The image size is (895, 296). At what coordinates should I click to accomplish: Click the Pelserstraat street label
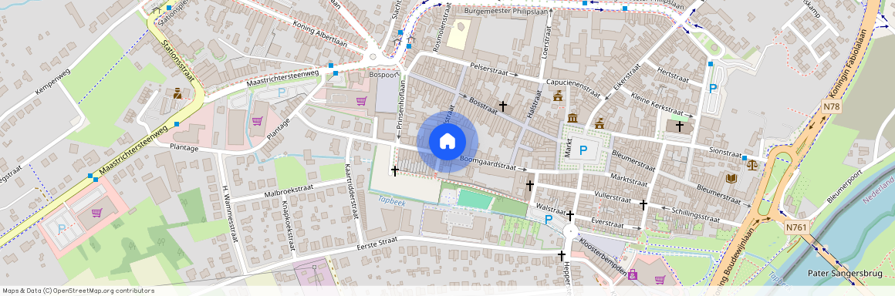coord(489,69)
